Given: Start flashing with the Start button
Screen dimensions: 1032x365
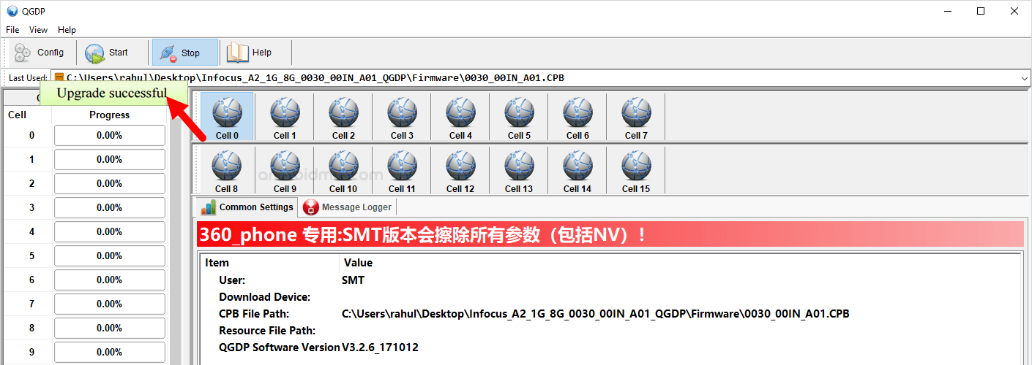Looking at the screenshot, I should click(107, 53).
